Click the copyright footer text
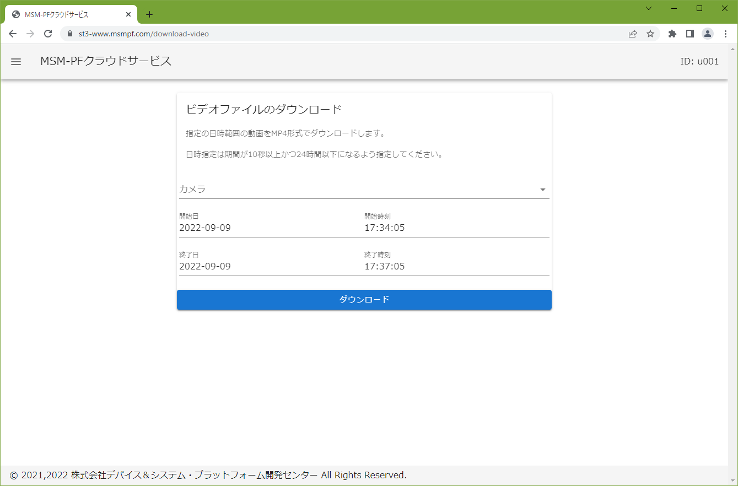This screenshot has width=738, height=486. point(208,475)
